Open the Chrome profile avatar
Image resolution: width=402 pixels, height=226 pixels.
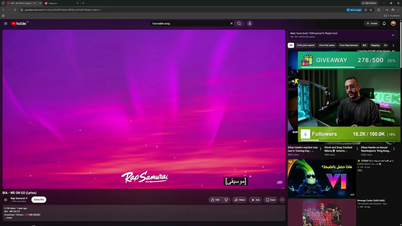click(393, 10)
